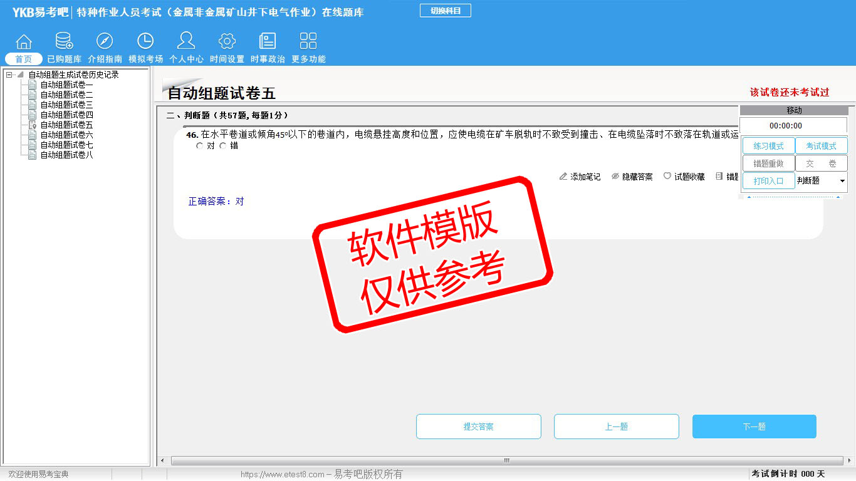Viewport: 856px width, 481px height.
Task: Open 更多功能 grid icon
Action: [x=308, y=42]
